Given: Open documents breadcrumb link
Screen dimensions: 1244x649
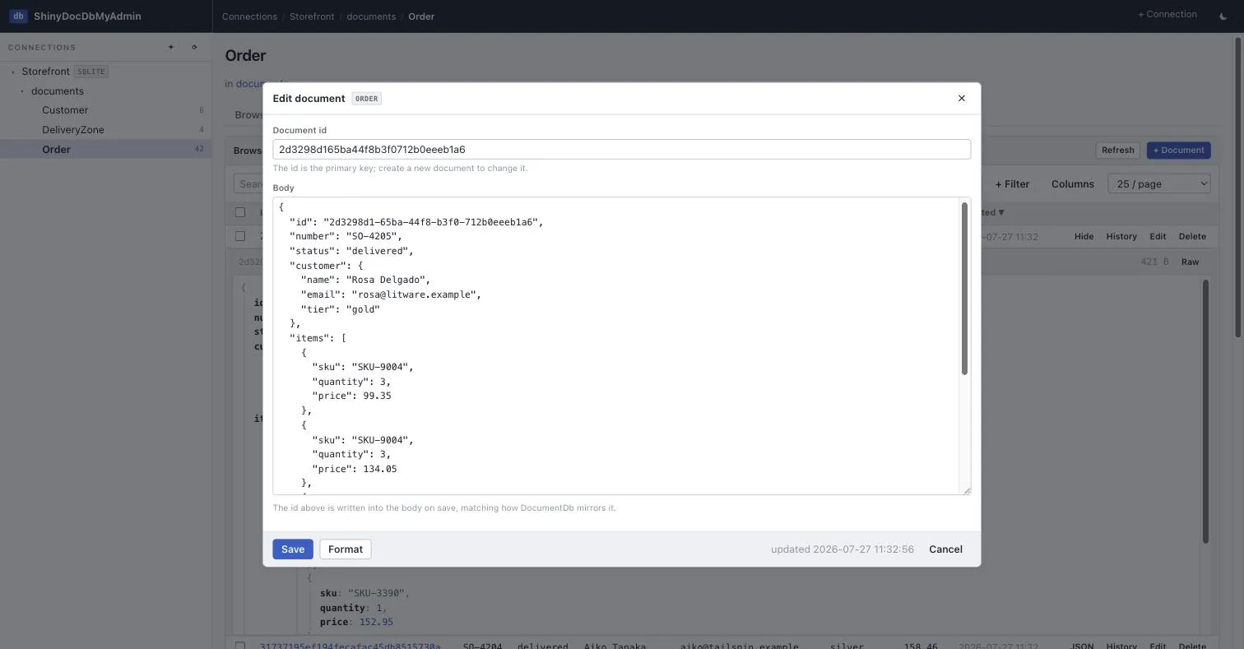Looking at the screenshot, I should [371, 16].
